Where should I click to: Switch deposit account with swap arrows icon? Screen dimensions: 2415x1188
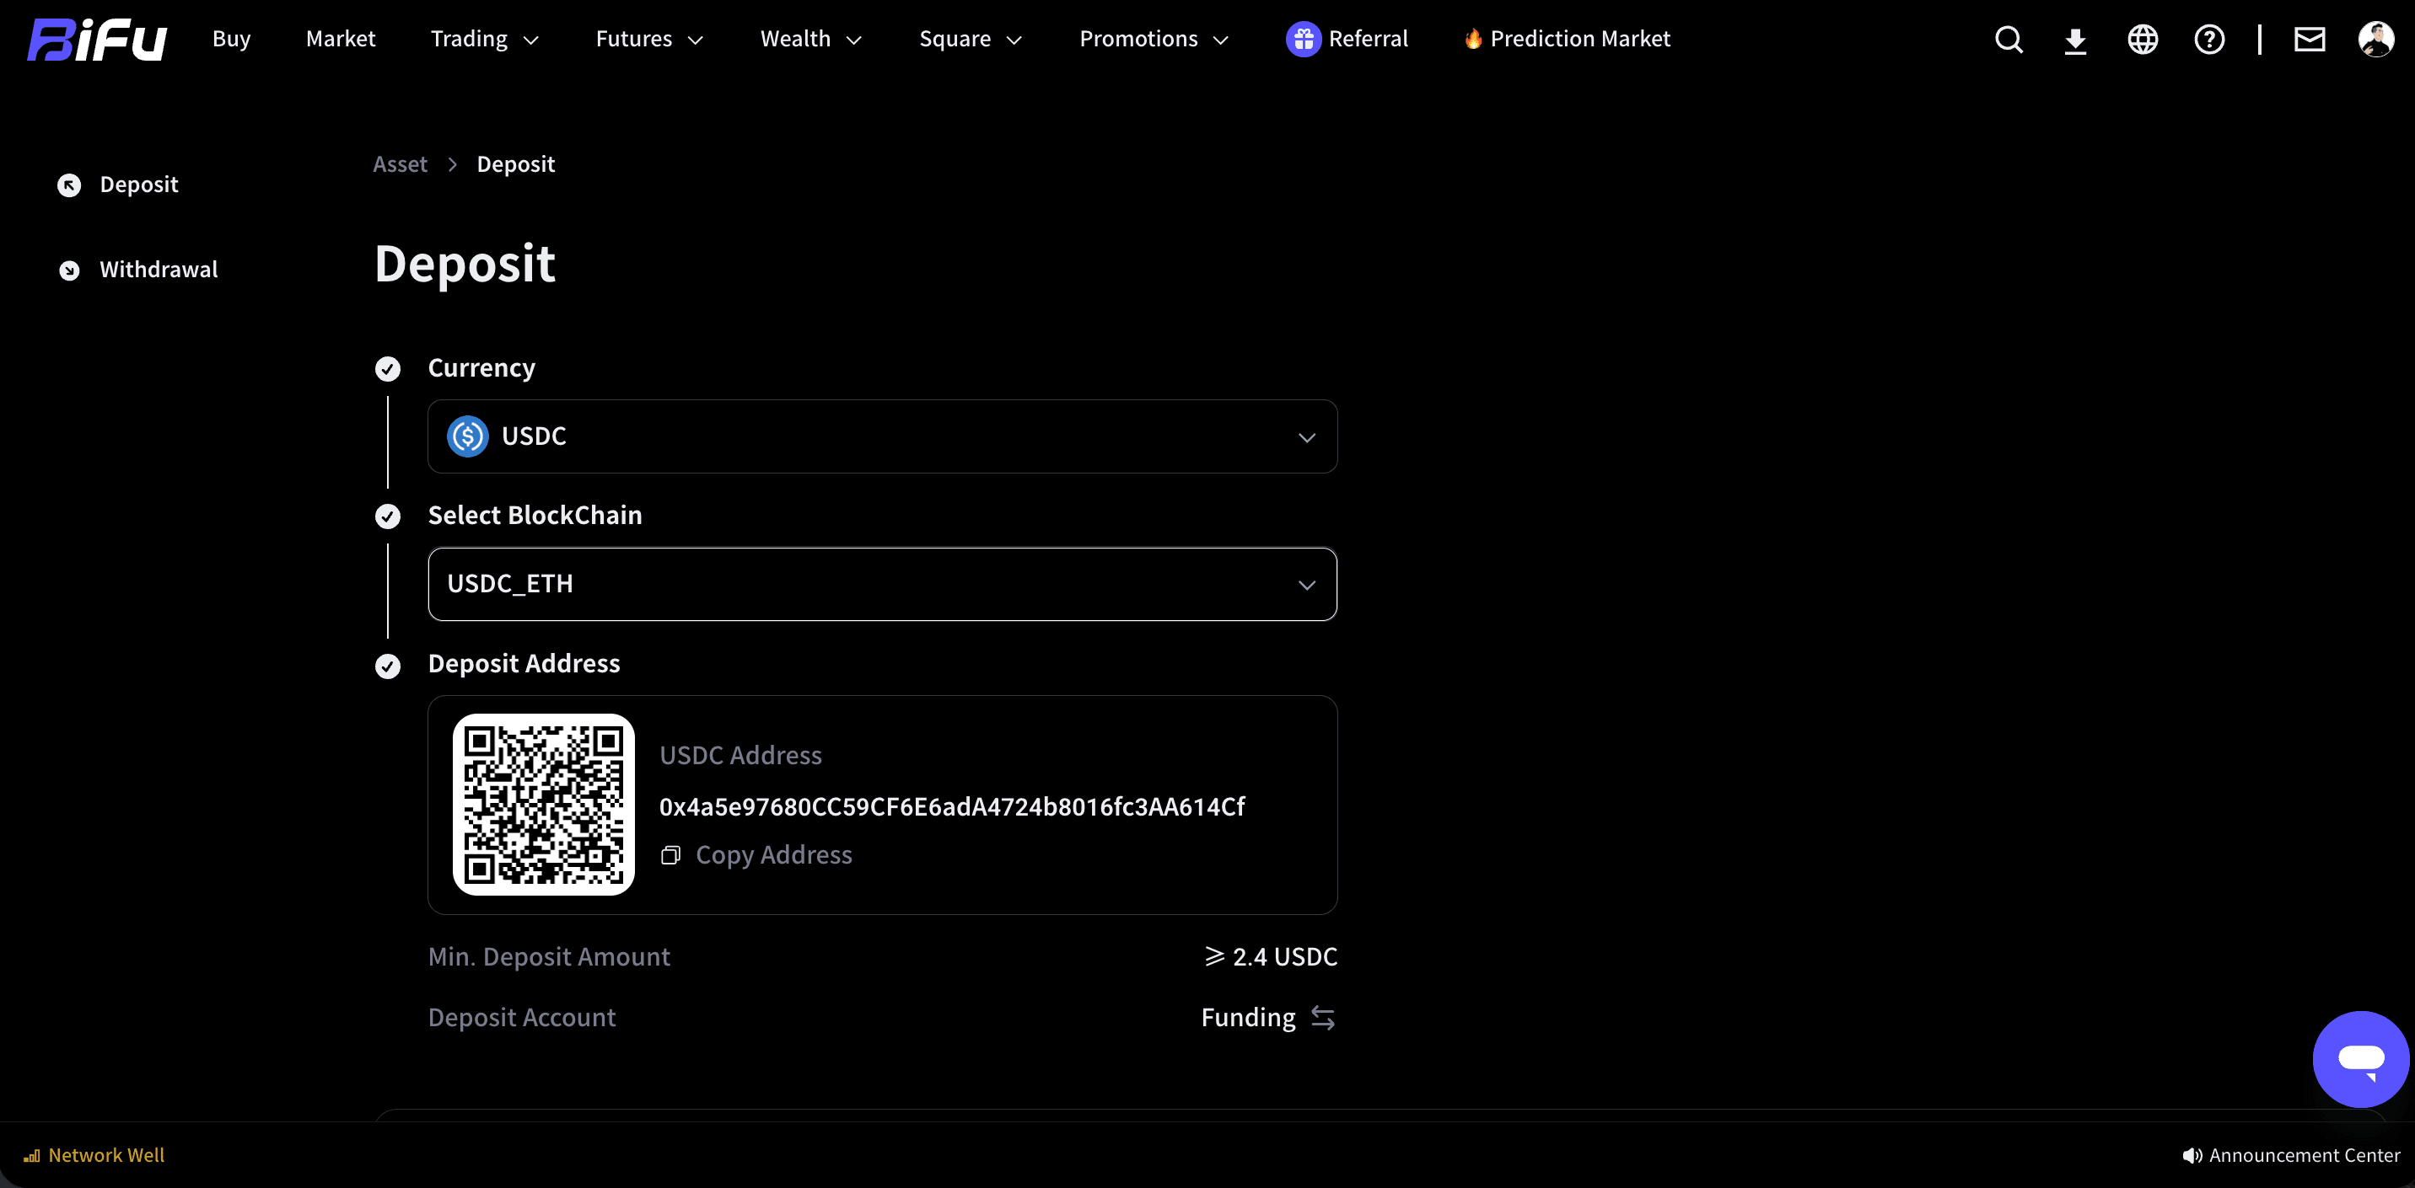1323,1018
